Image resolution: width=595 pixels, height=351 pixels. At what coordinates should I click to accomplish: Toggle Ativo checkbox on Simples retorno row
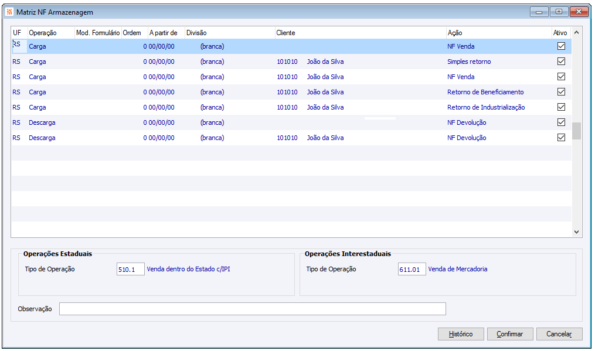click(561, 62)
